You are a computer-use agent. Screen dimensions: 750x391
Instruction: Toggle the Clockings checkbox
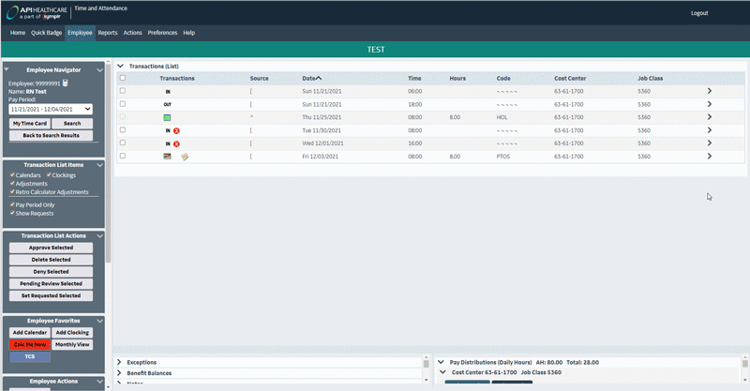(50, 174)
